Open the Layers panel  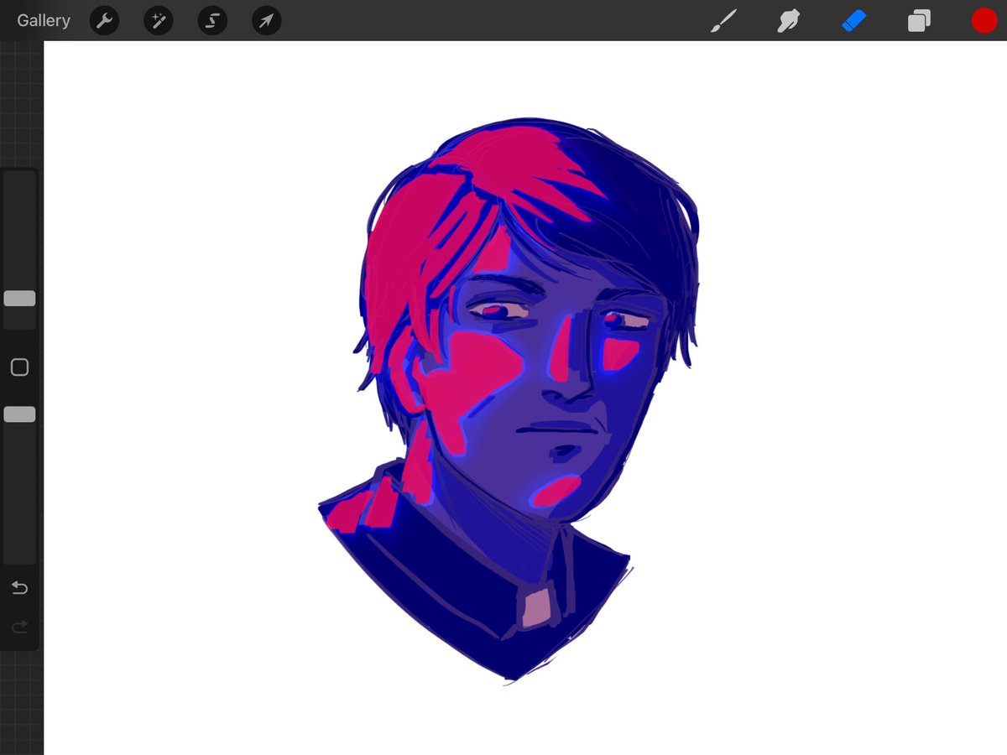click(919, 21)
